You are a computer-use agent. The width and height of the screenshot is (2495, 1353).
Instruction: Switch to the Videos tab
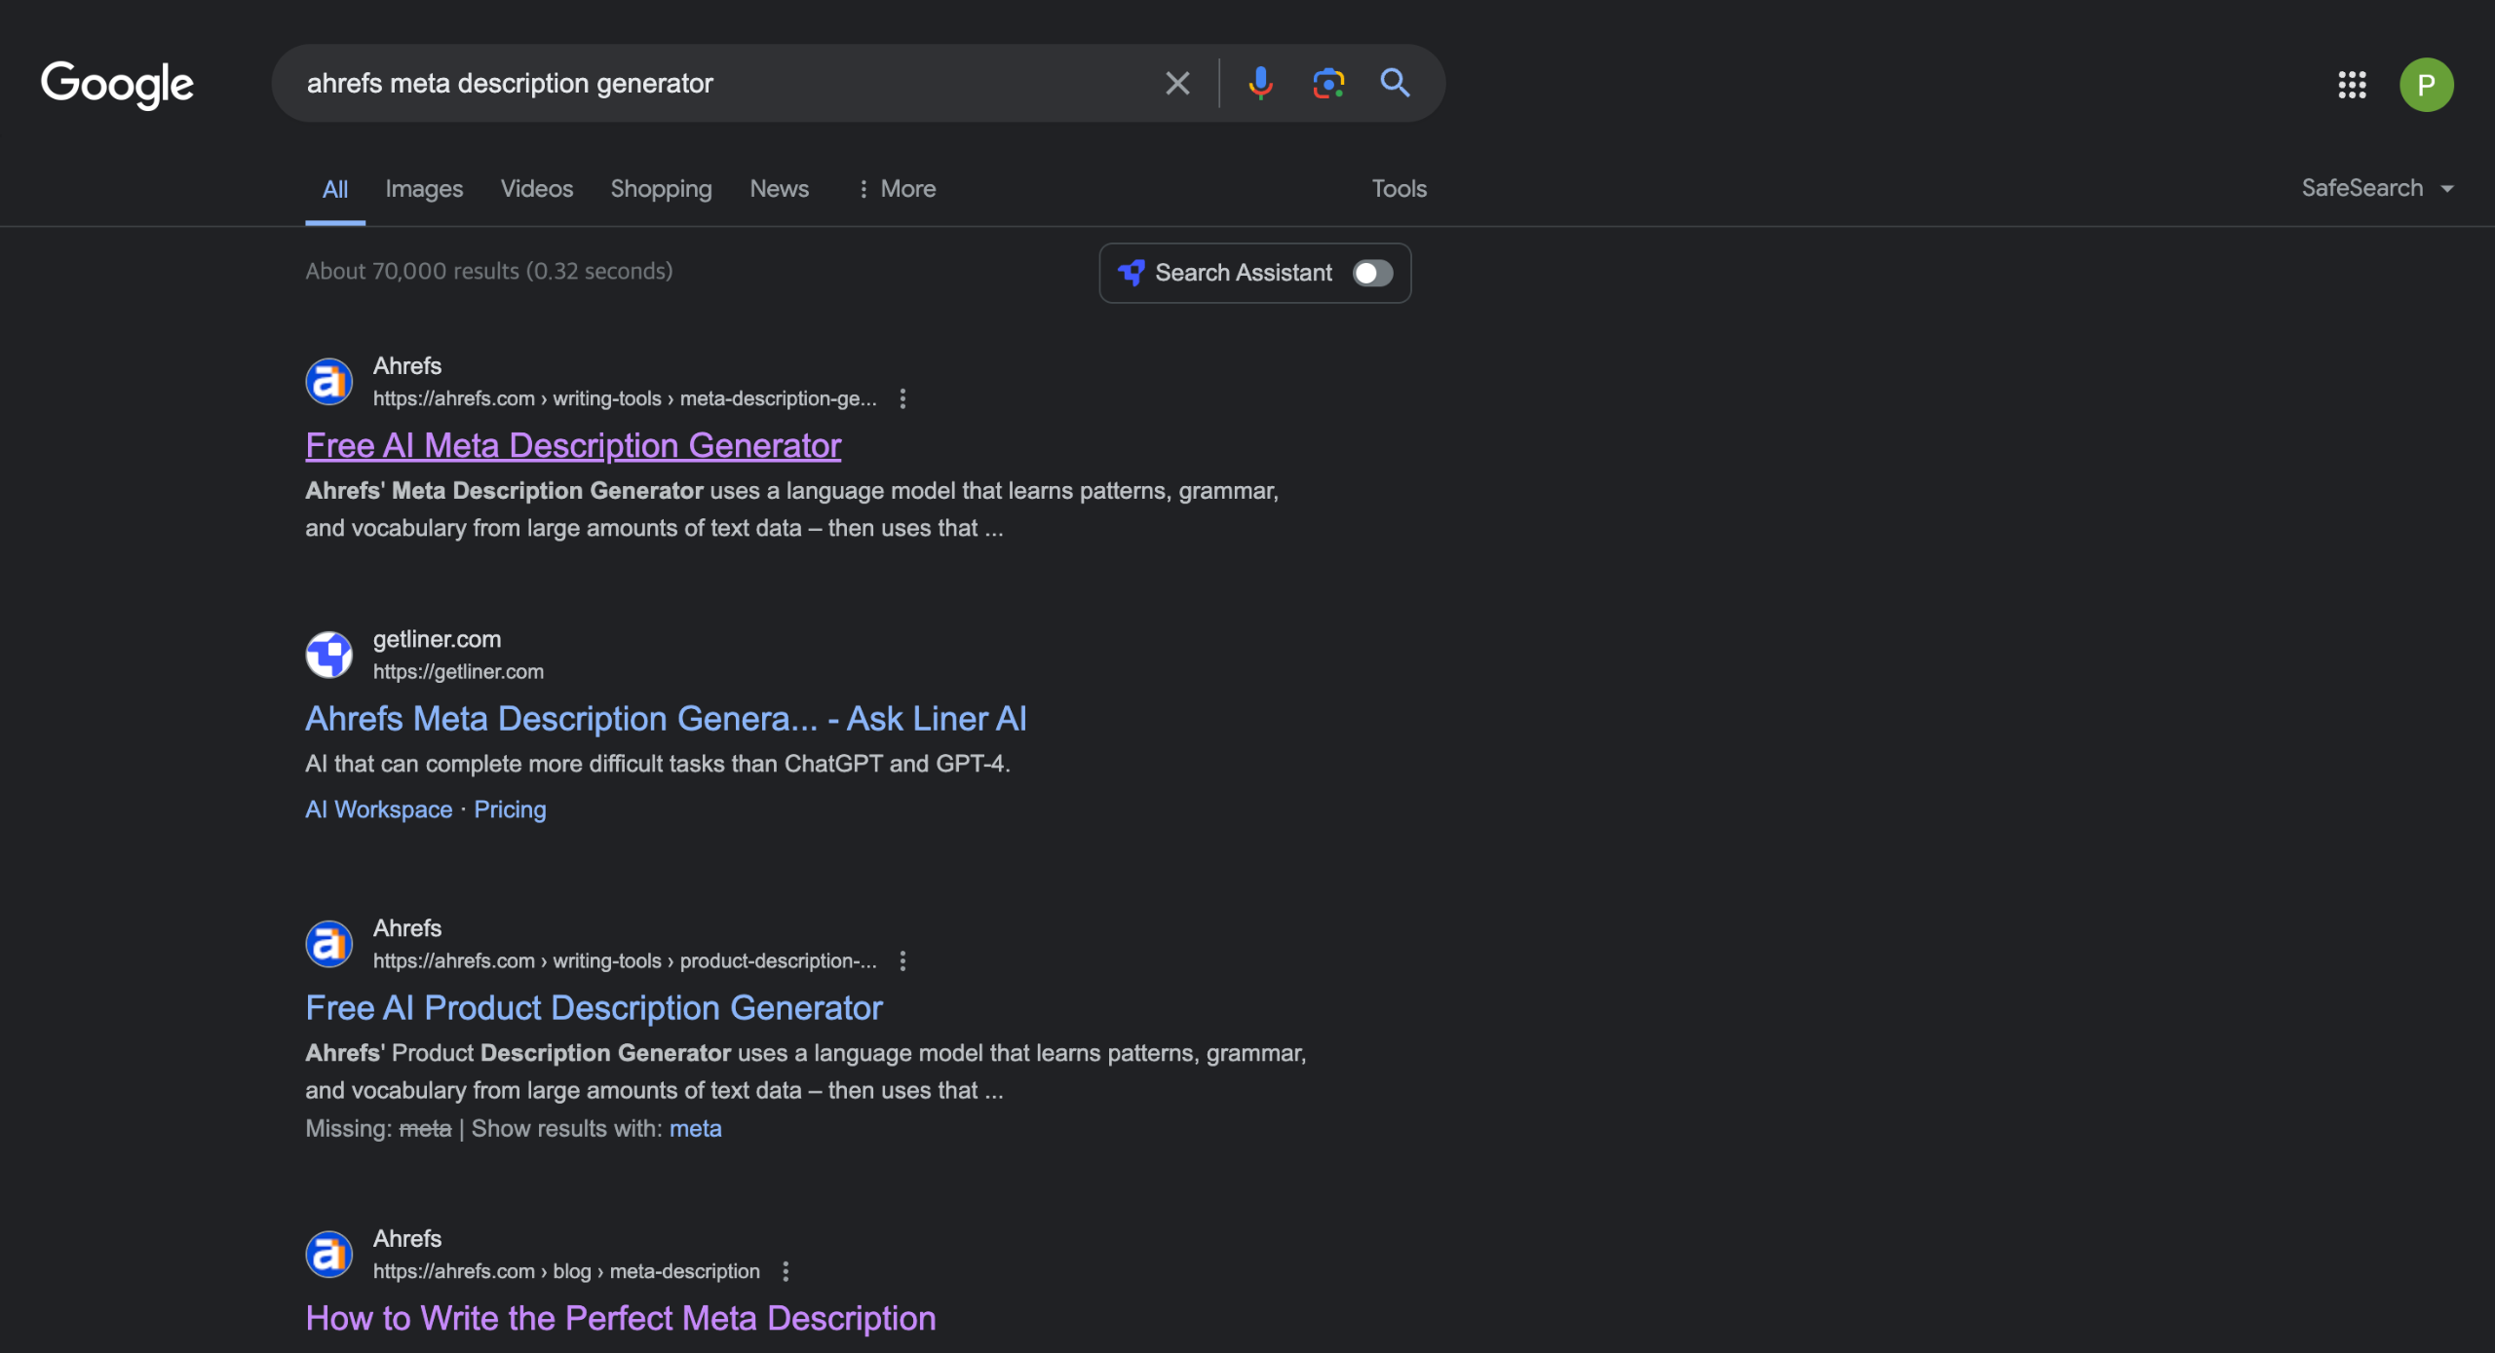pyautogui.click(x=537, y=189)
